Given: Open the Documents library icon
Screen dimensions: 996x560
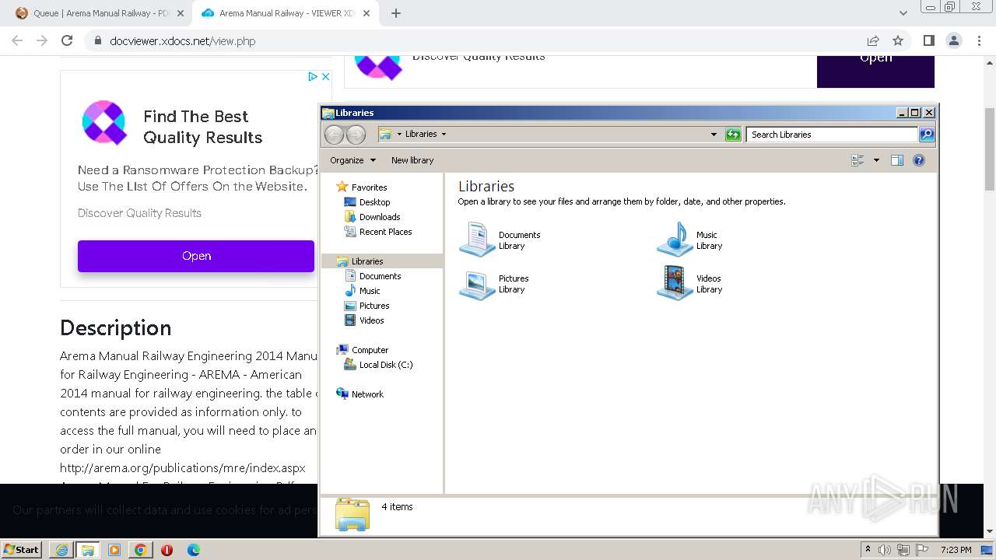Looking at the screenshot, I should click(x=477, y=240).
